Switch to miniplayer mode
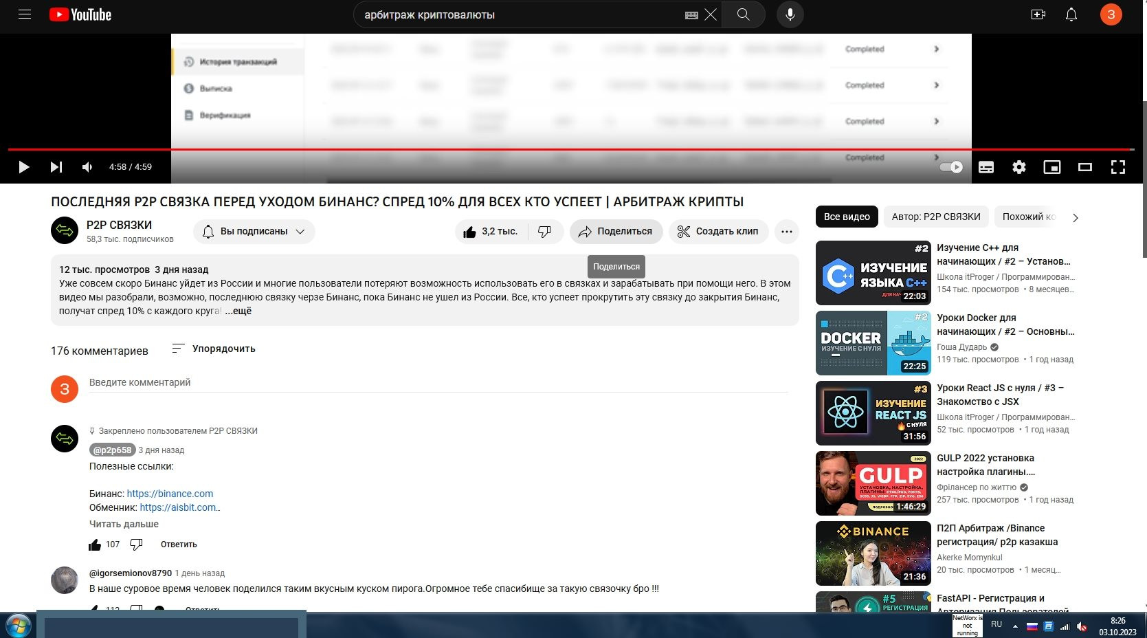 (x=1052, y=167)
